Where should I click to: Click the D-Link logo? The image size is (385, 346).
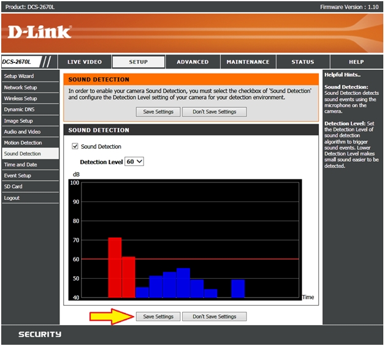click(x=40, y=32)
